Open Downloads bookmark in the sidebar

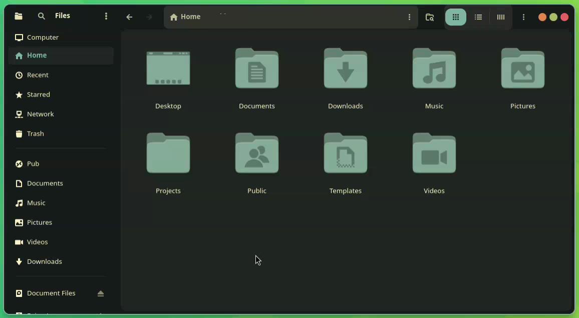tap(61, 261)
